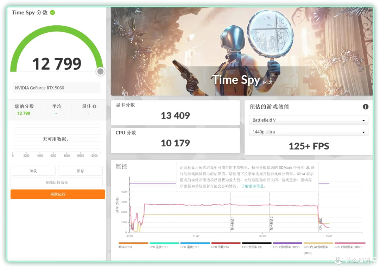
Task: Click the green 12 799 under 您的分数
Action: click(x=24, y=113)
